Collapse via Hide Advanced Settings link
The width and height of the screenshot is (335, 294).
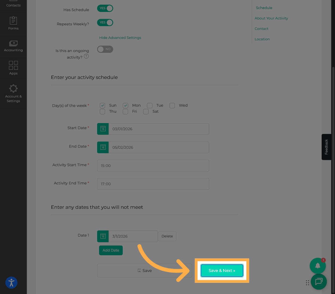[x=120, y=38]
